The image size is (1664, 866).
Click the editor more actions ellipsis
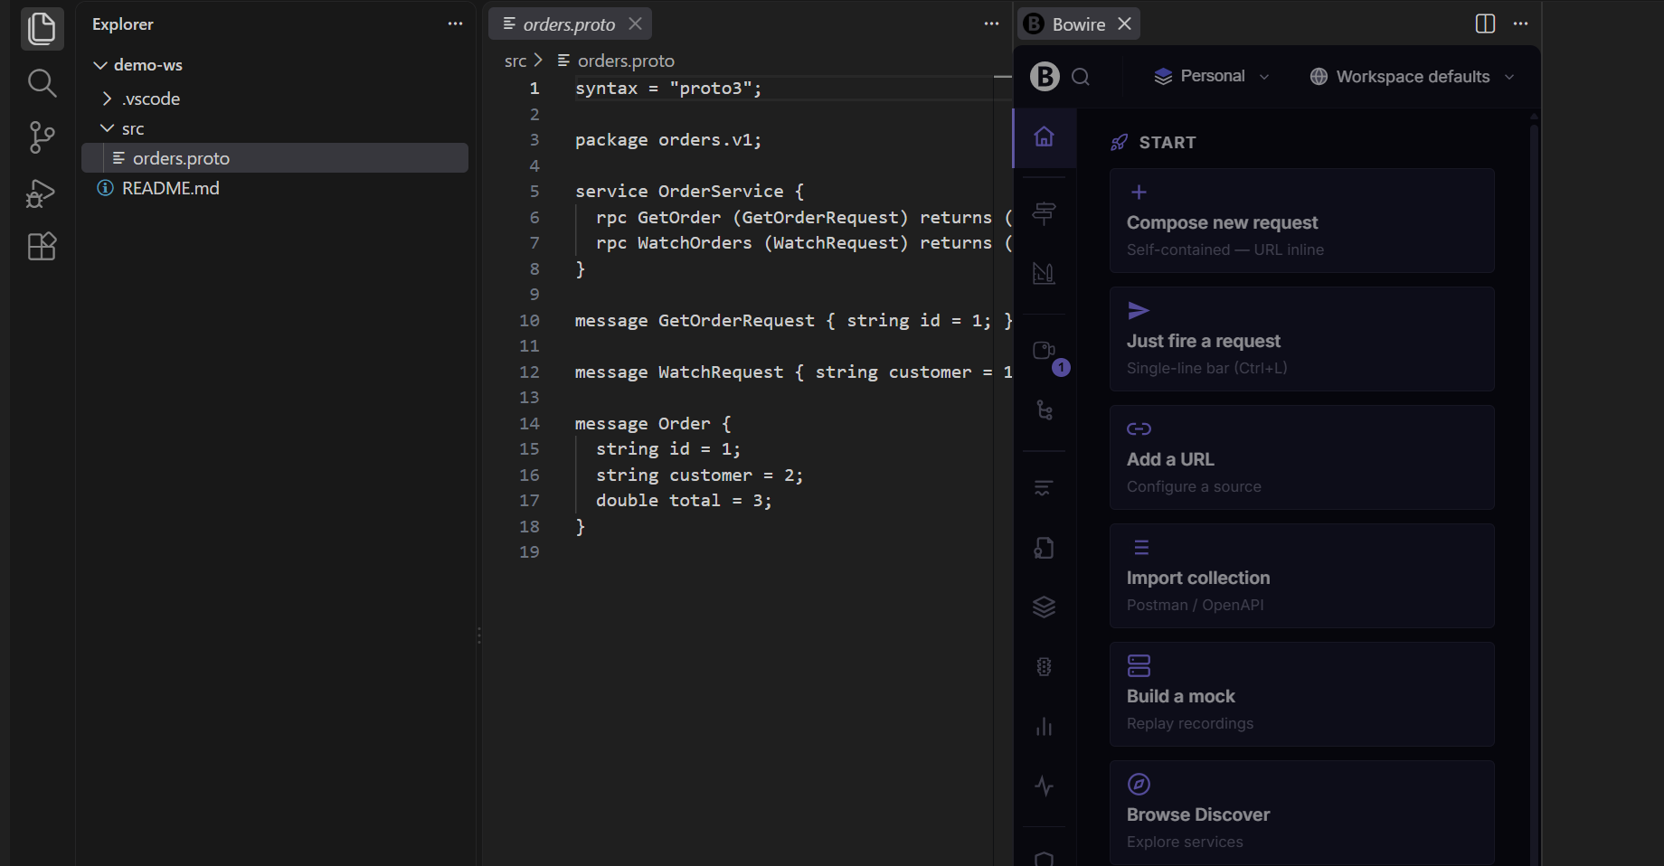tap(991, 24)
